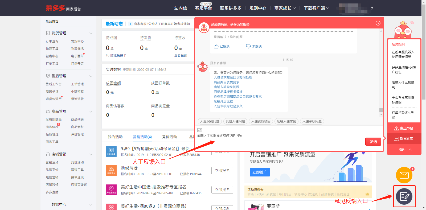Click the chat window scrollbar thumb

[381, 110]
